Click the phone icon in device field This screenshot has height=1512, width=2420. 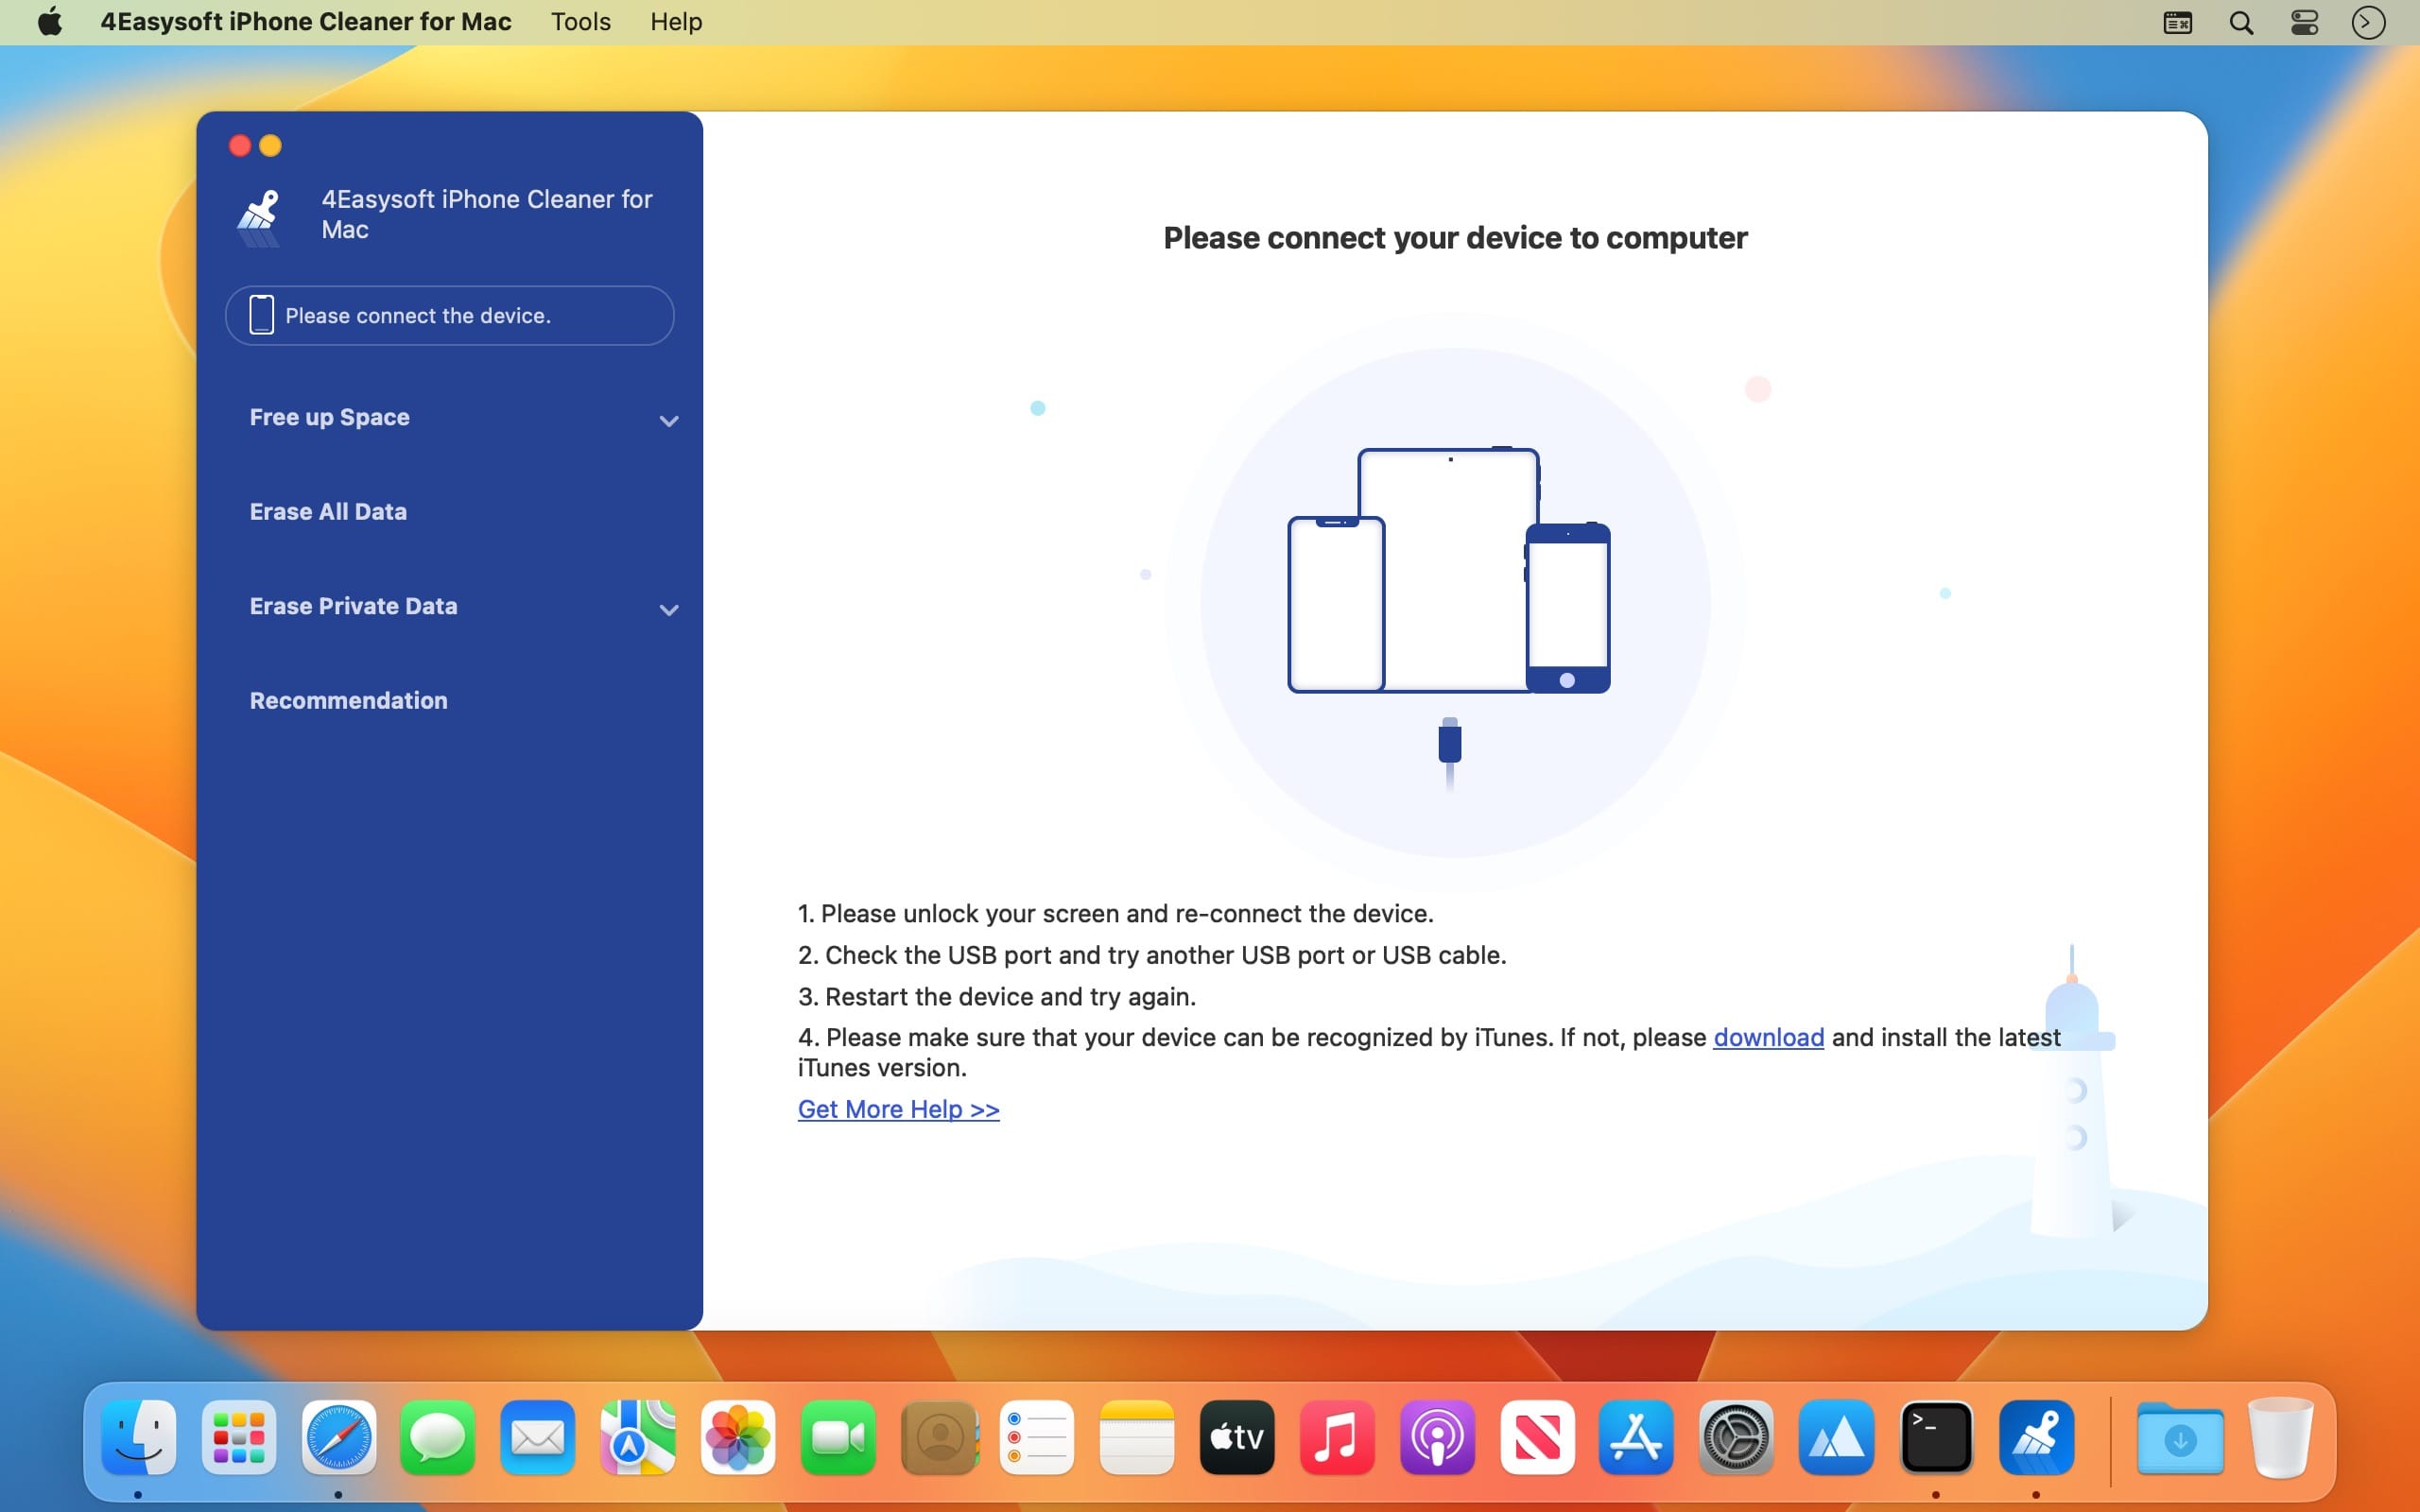pos(261,315)
